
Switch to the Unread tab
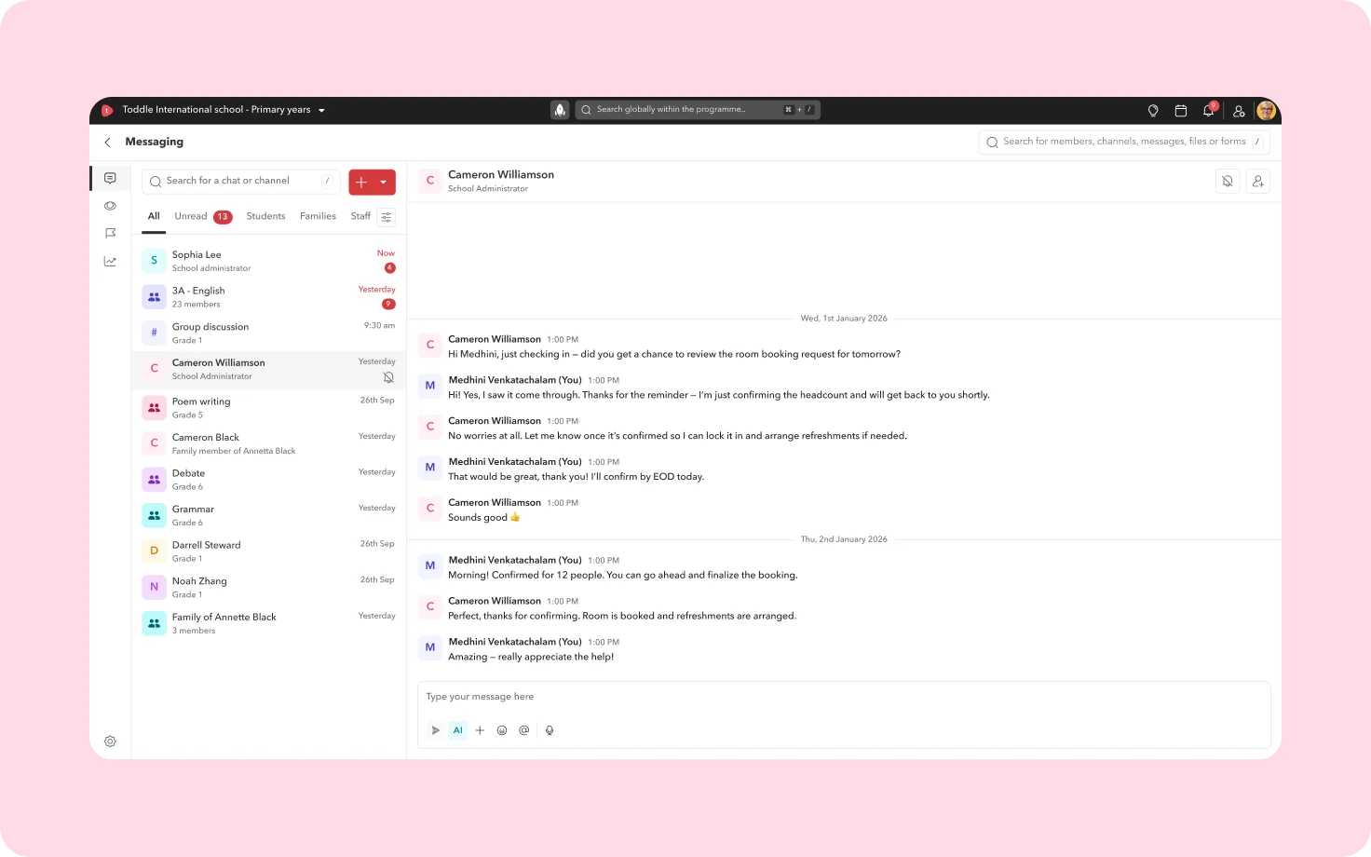tap(203, 216)
